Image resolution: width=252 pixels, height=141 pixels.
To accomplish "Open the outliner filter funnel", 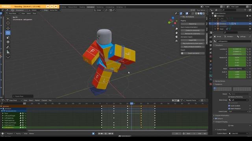I will 245,10.
